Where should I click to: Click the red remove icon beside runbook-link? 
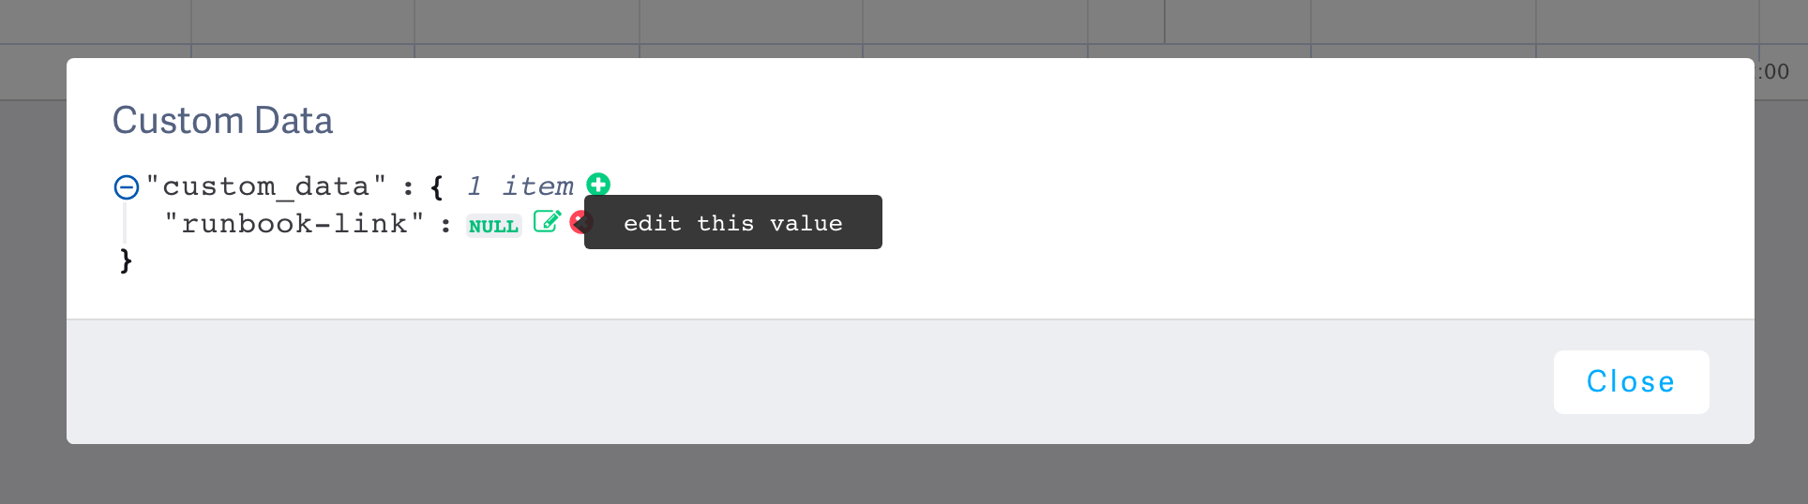577,223
